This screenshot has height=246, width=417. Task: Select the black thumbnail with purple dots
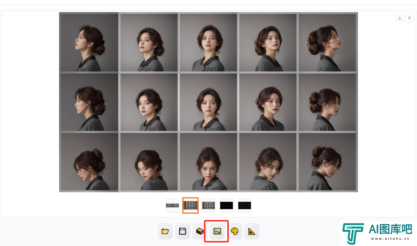pyautogui.click(x=227, y=205)
